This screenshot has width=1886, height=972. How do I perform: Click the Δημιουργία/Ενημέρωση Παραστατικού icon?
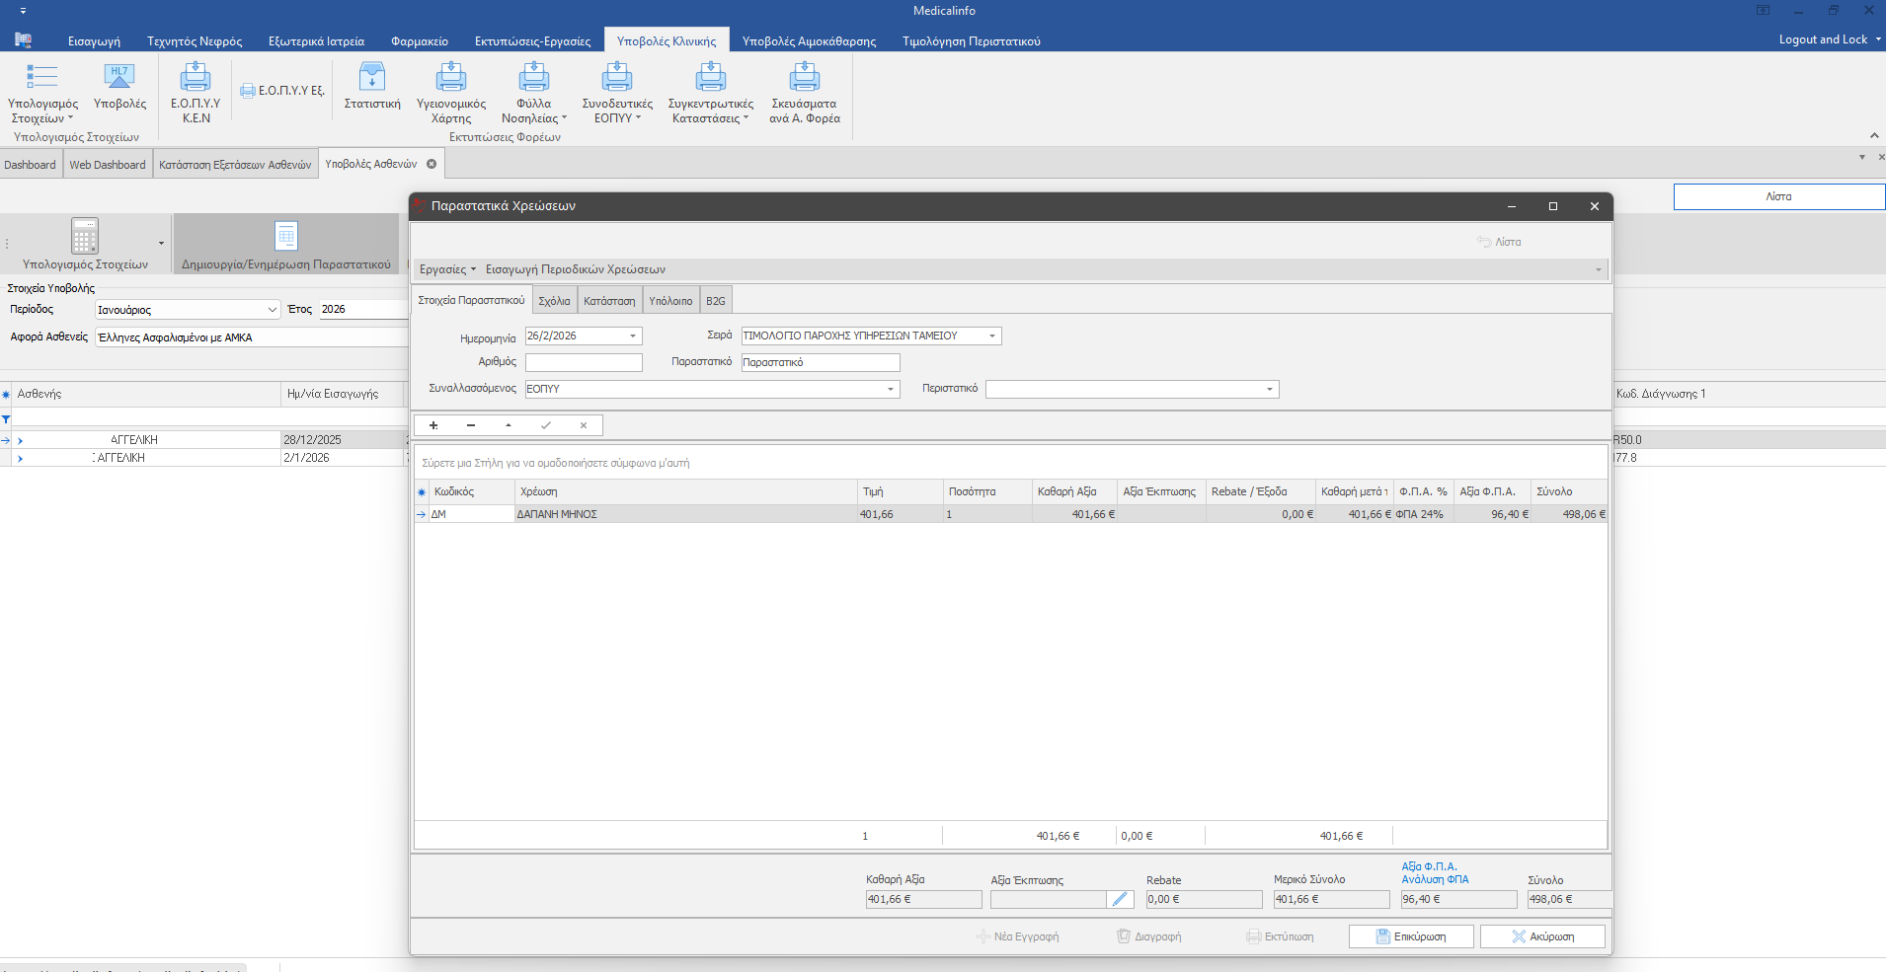pyautogui.click(x=286, y=237)
